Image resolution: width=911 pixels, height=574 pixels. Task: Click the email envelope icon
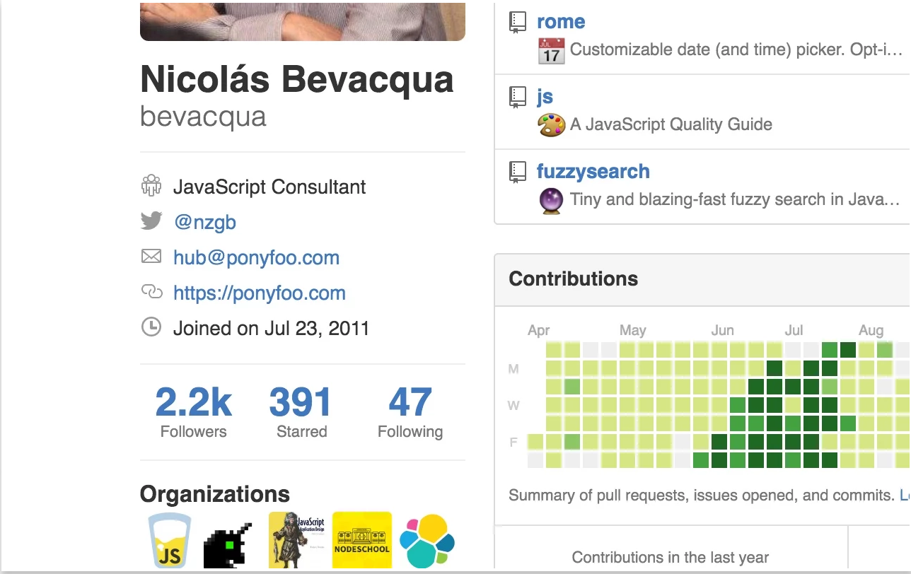tap(151, 257)
